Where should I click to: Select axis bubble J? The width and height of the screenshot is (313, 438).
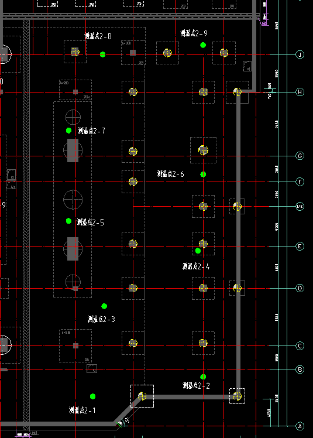[300, 54]
